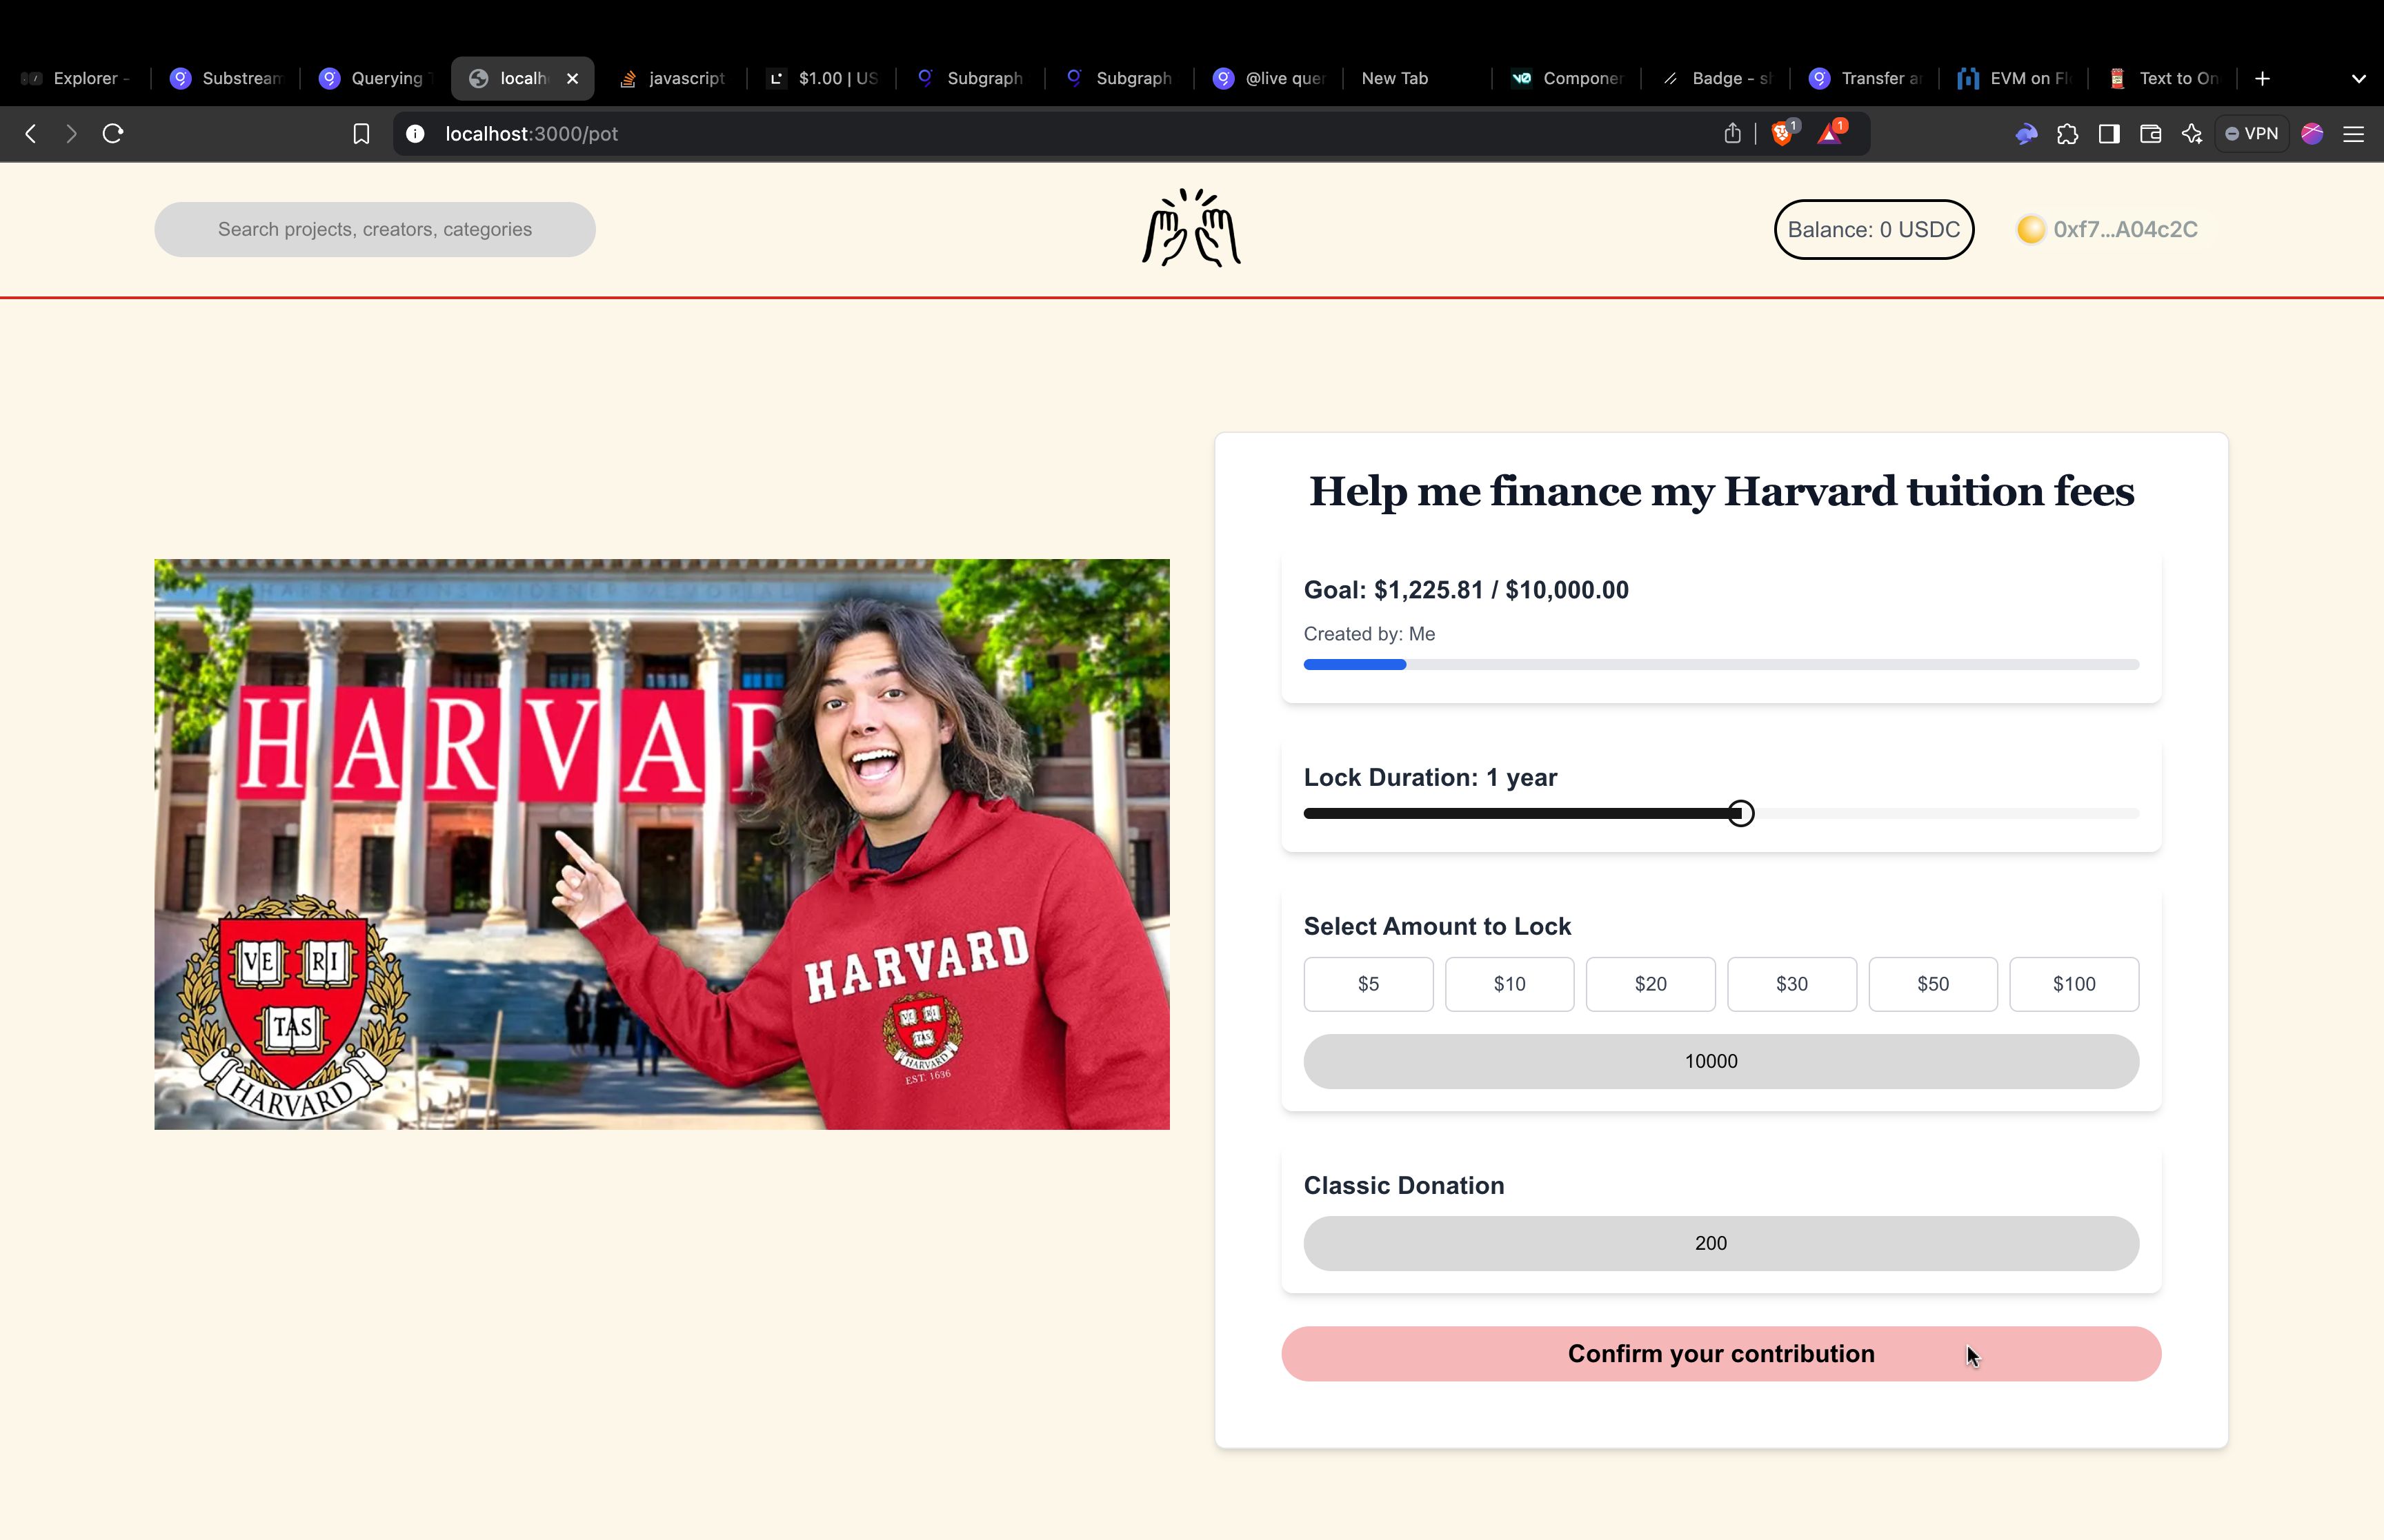
Task: Click the address bar URL localhost:3000/pot
Action: click(531, 134)
